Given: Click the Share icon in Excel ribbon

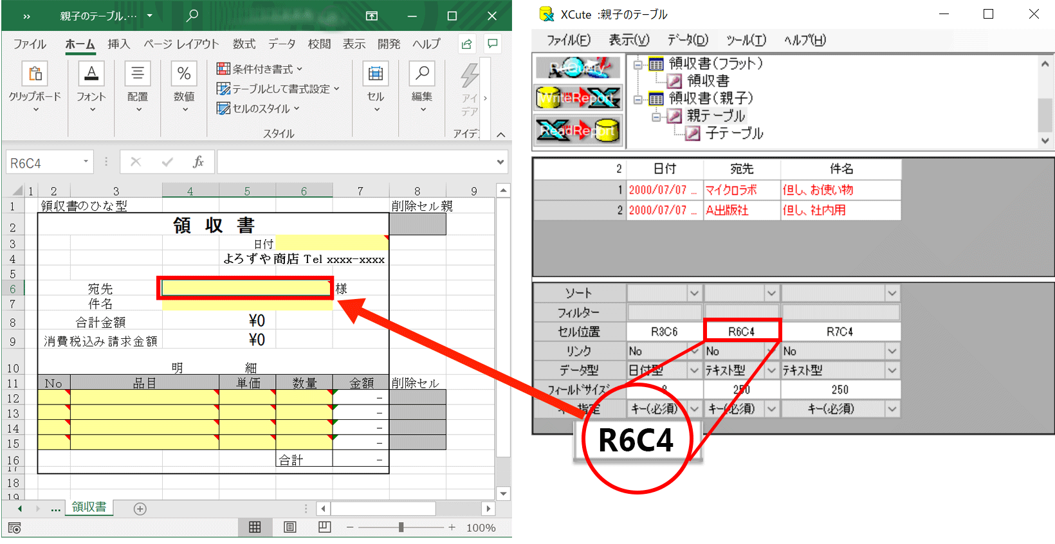Looking at the screenshot, I should [467, 44].
